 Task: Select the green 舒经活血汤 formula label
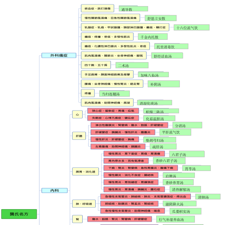click(x=167, y=56)
